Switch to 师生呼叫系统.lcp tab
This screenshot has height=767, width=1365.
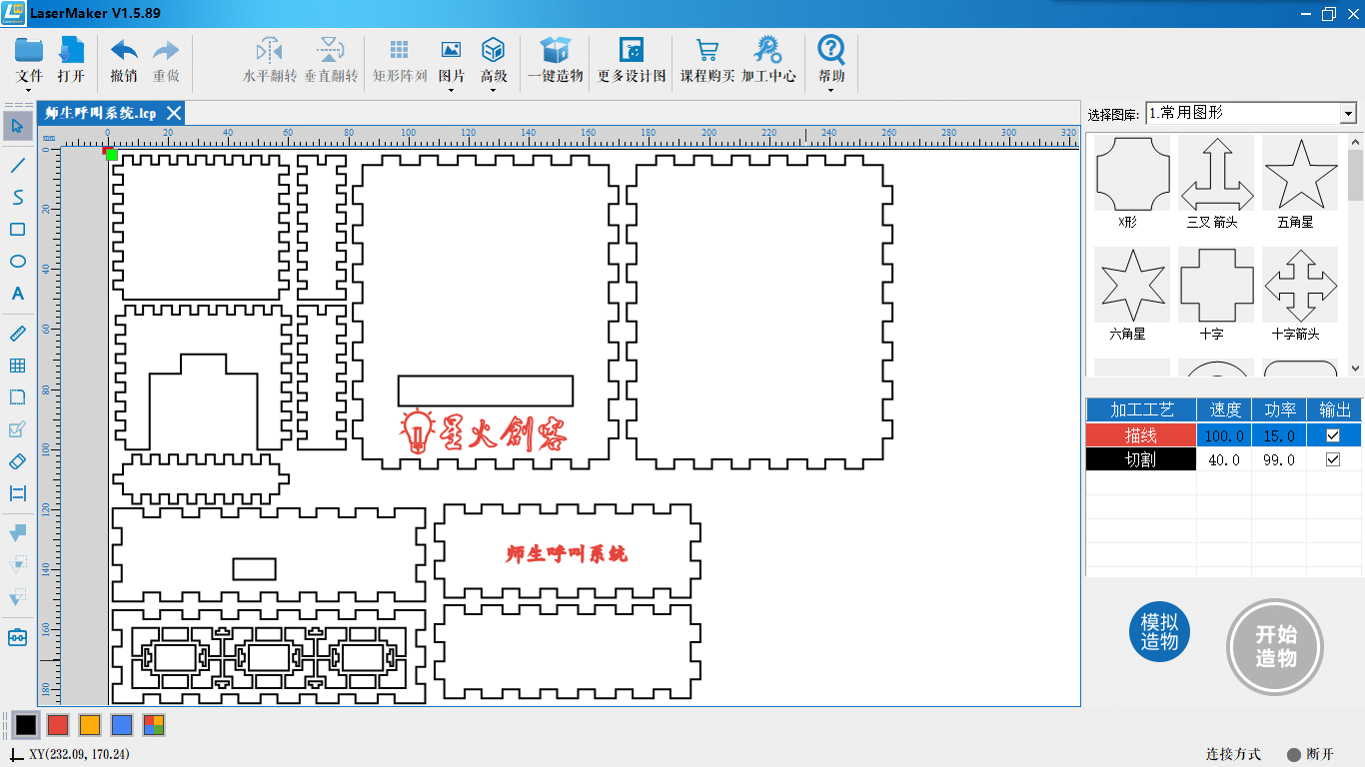coord(100,113)
